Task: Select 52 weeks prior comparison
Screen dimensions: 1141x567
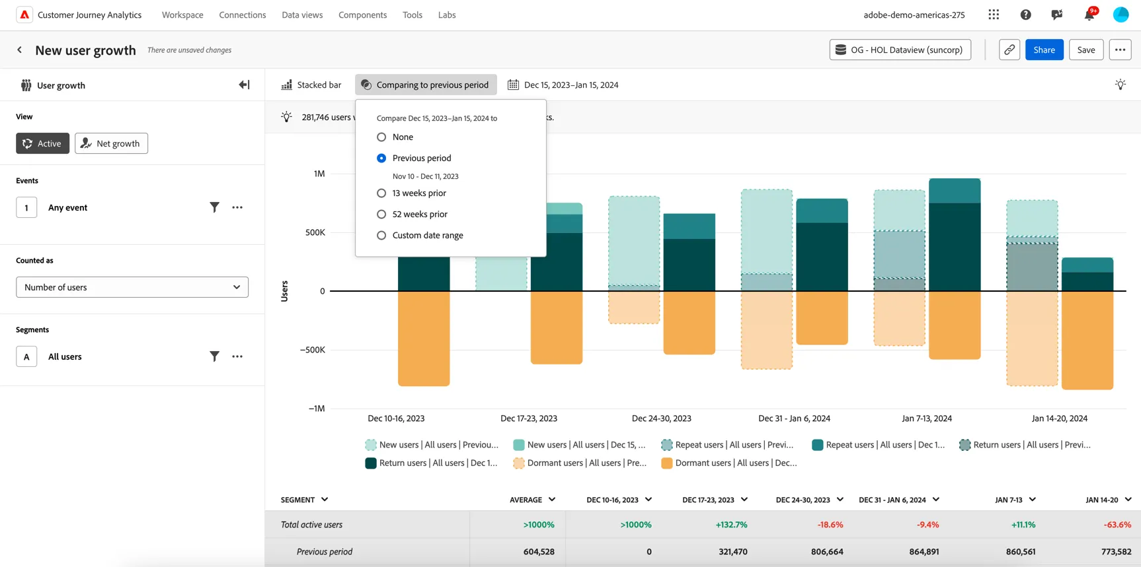Action: pos(381,215)
